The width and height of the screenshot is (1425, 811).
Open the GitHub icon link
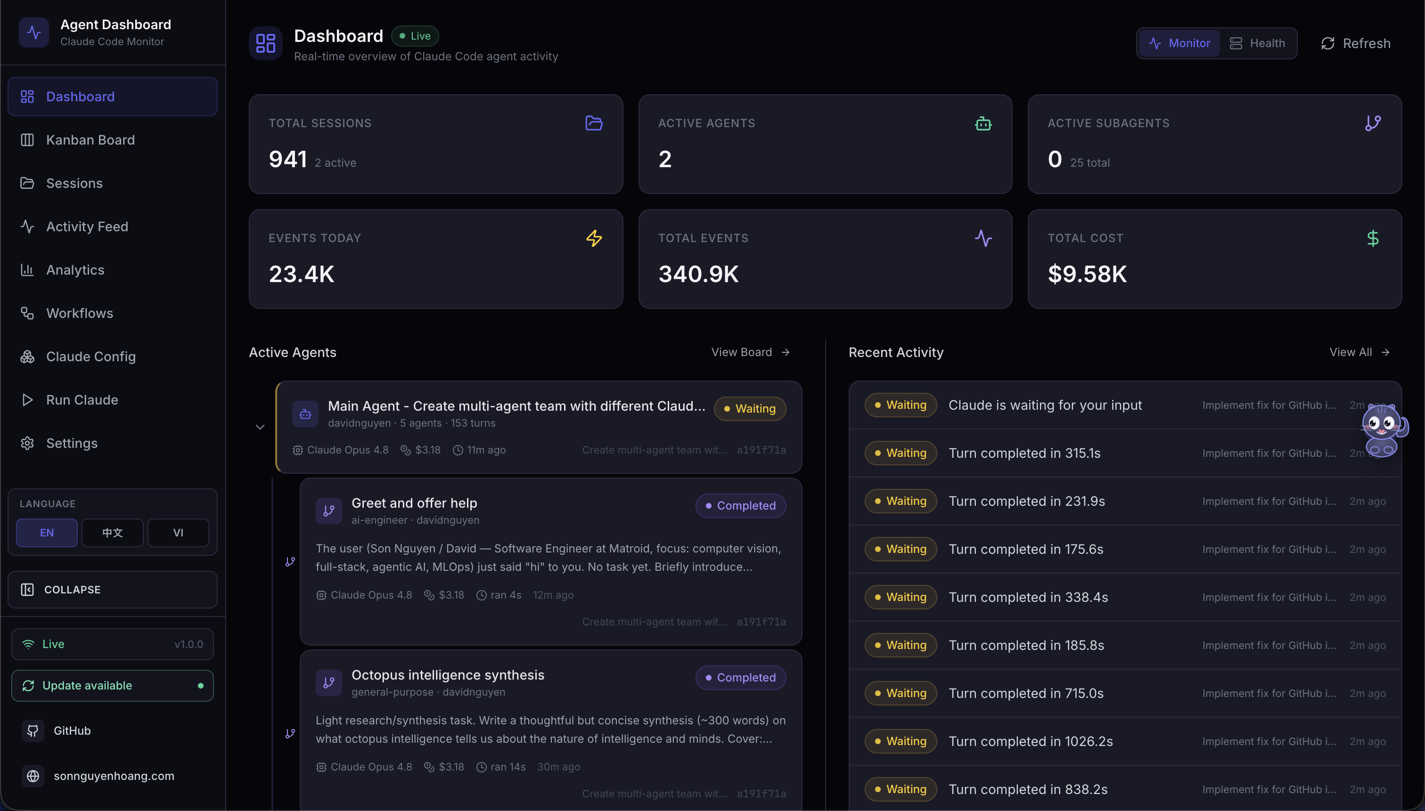tap(33, 730)
